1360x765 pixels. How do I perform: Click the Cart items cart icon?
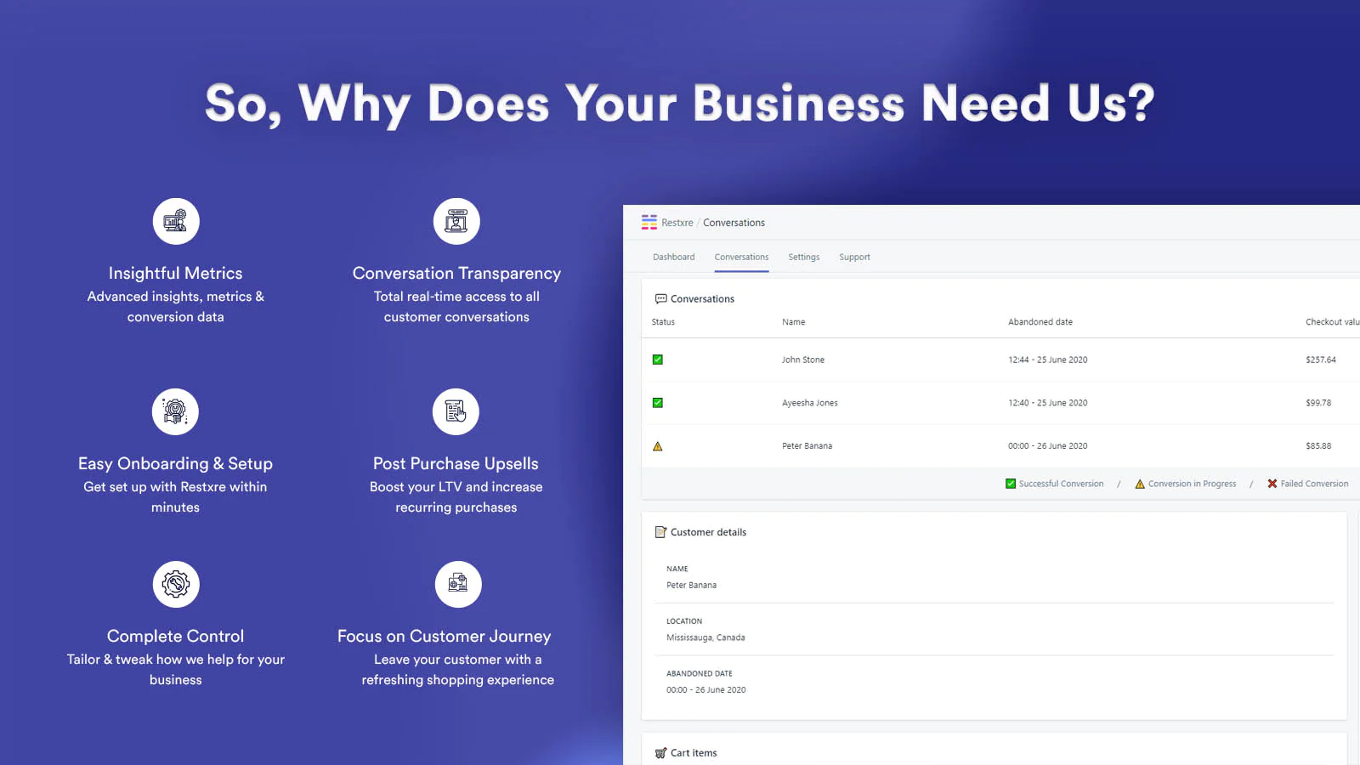(660, 753)
